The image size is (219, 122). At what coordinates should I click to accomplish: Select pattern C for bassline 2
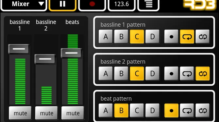137,74
